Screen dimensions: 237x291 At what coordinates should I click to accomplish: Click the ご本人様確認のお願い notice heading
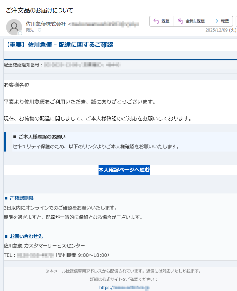click(x=42, y=136)
